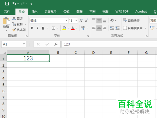Expand the 粘贴 paste options arrow

pyautogui.click(x=6, y=30)
